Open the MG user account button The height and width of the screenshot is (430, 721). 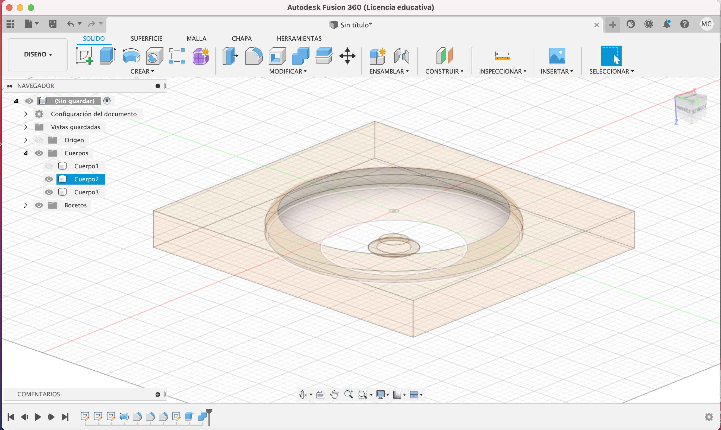[x=707, y=24]
